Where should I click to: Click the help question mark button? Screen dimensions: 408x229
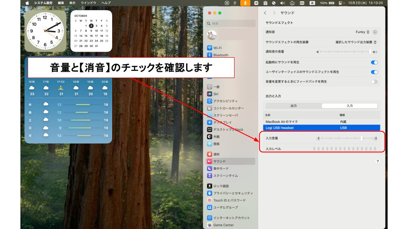coord(377,162)
